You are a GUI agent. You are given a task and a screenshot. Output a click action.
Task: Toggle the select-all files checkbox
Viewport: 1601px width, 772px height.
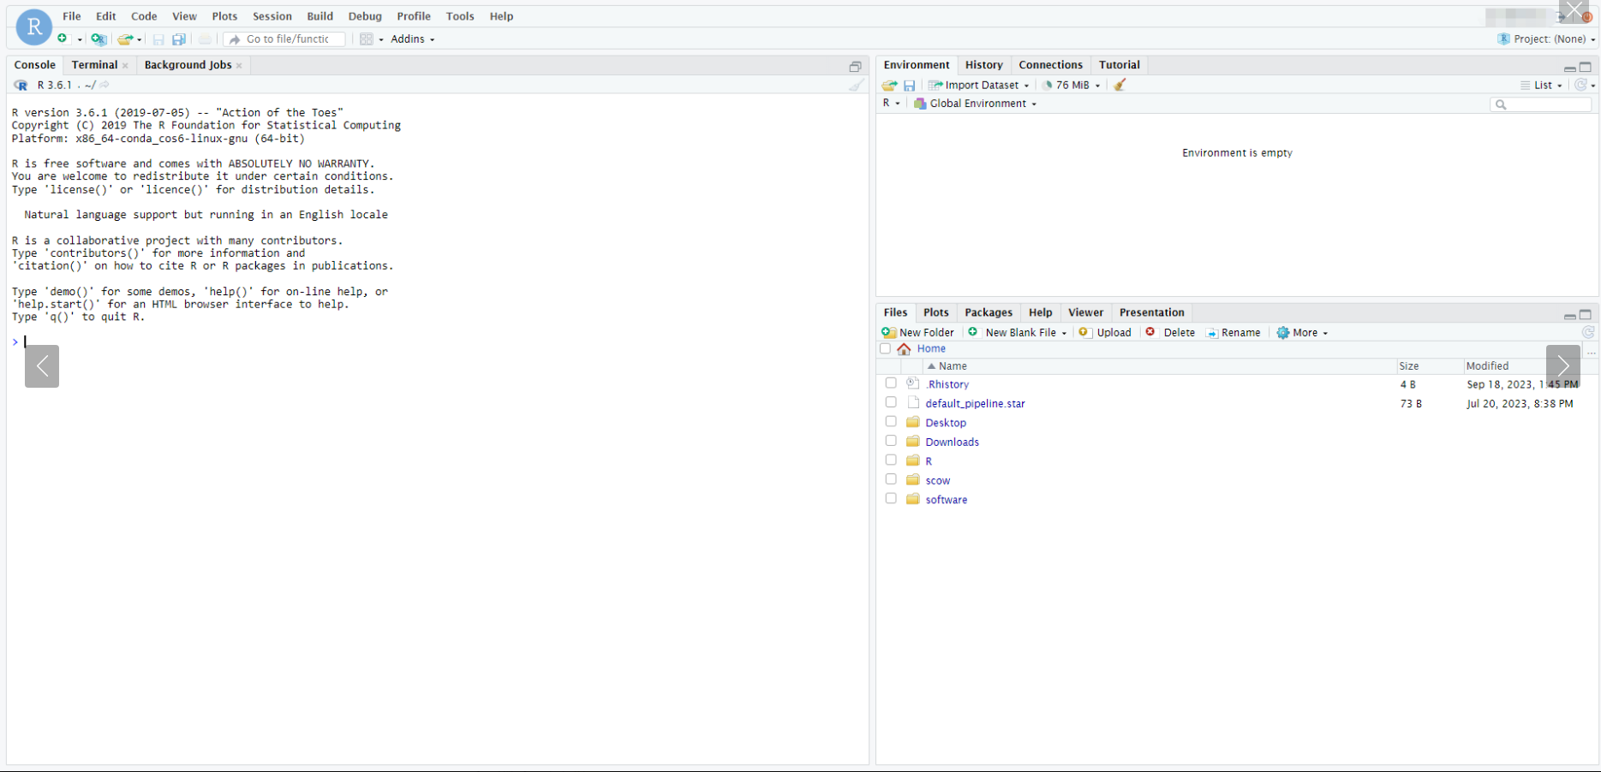pyautogui.click(x=886, y=349)
